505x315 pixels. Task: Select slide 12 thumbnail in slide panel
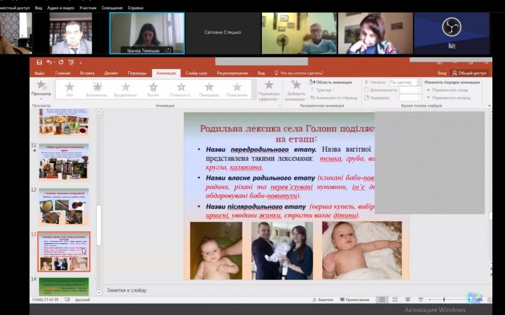point(64,207)
